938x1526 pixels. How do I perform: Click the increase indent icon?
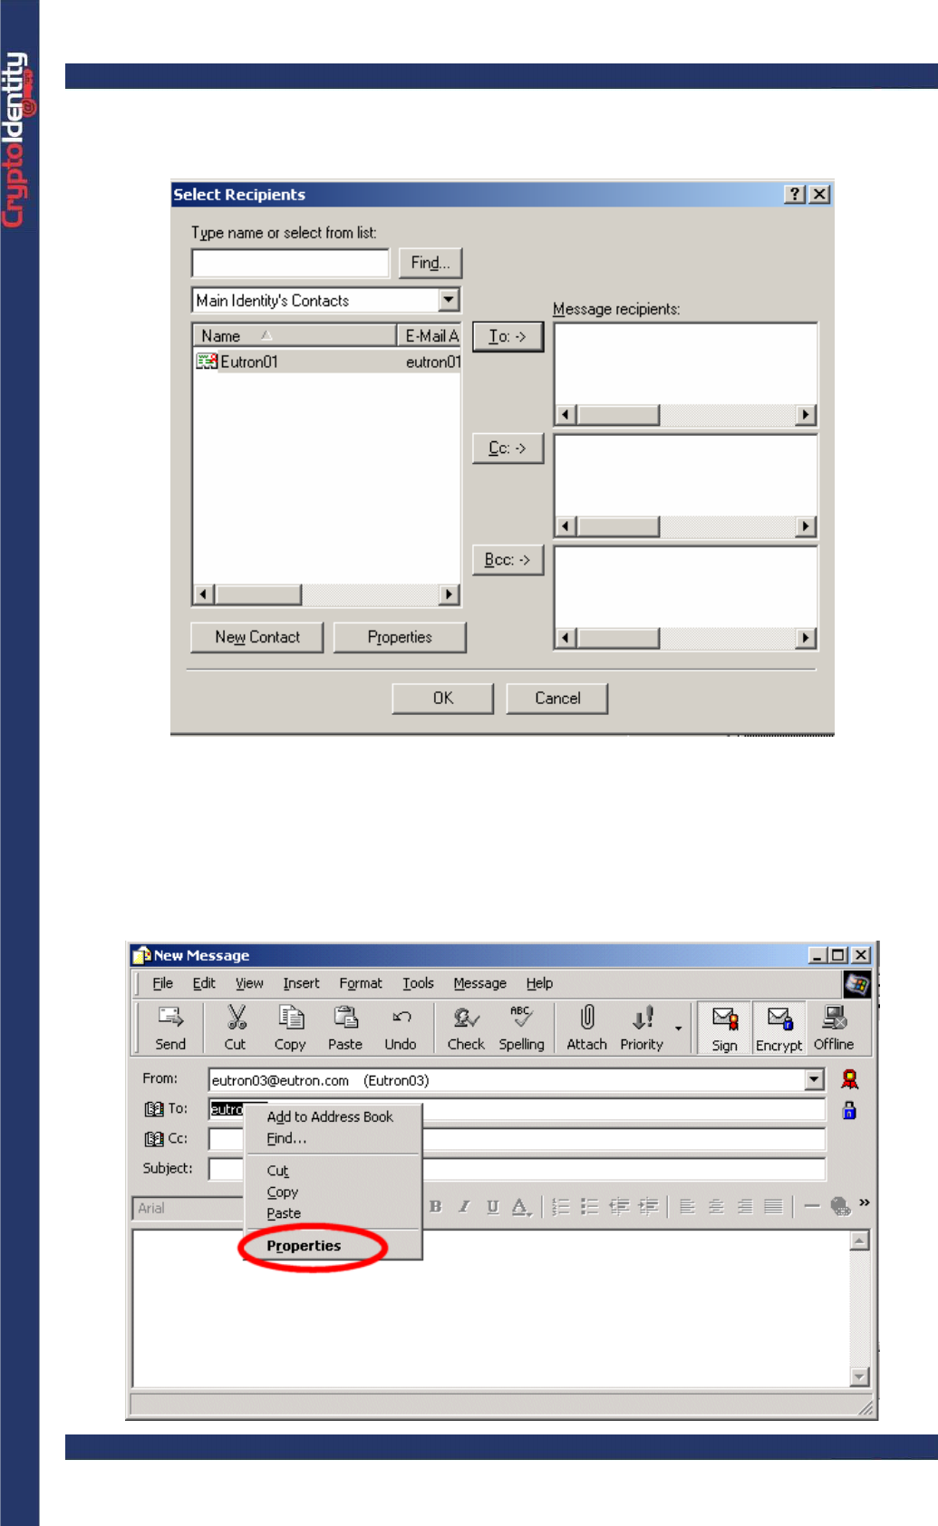pyautogui.click(x=648, y=1207)
